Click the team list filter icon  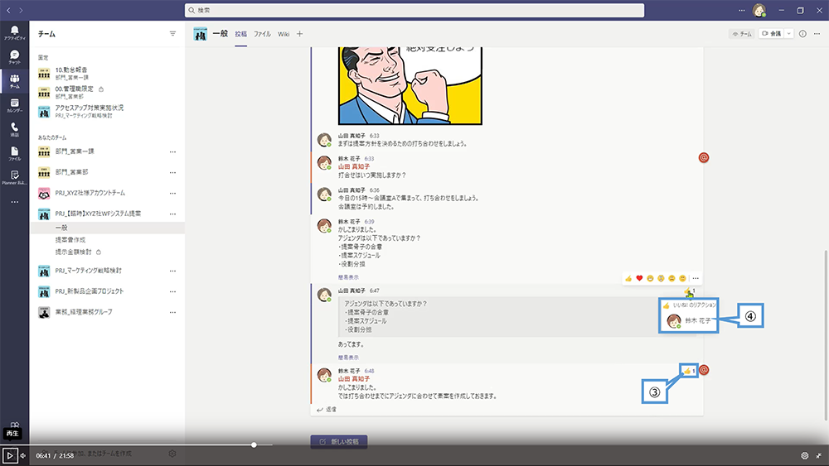pyautogui.click(x=172, y=34)
